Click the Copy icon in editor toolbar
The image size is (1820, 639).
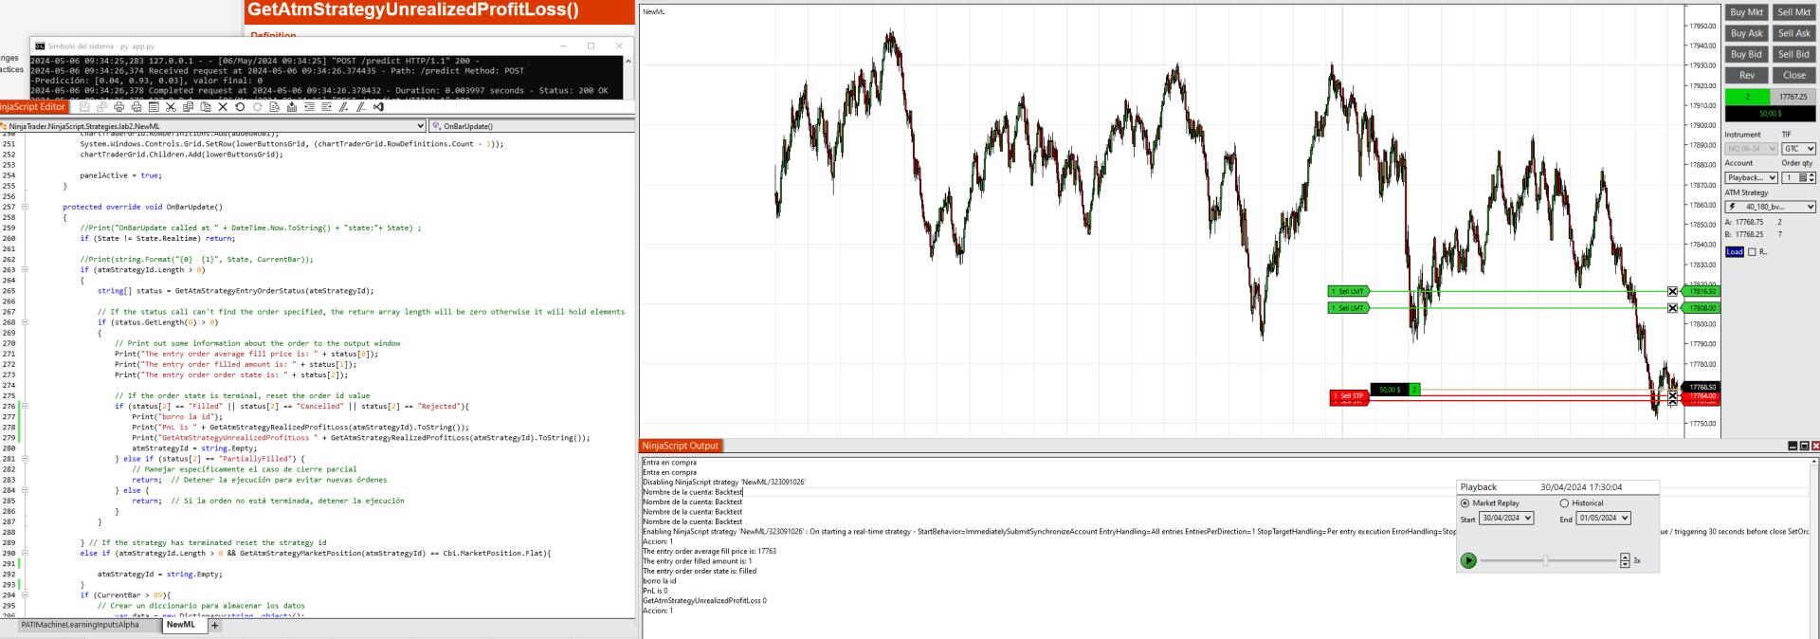click(188, 107)
